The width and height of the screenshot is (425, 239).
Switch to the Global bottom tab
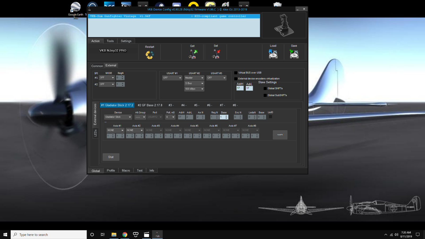[96, 171]
